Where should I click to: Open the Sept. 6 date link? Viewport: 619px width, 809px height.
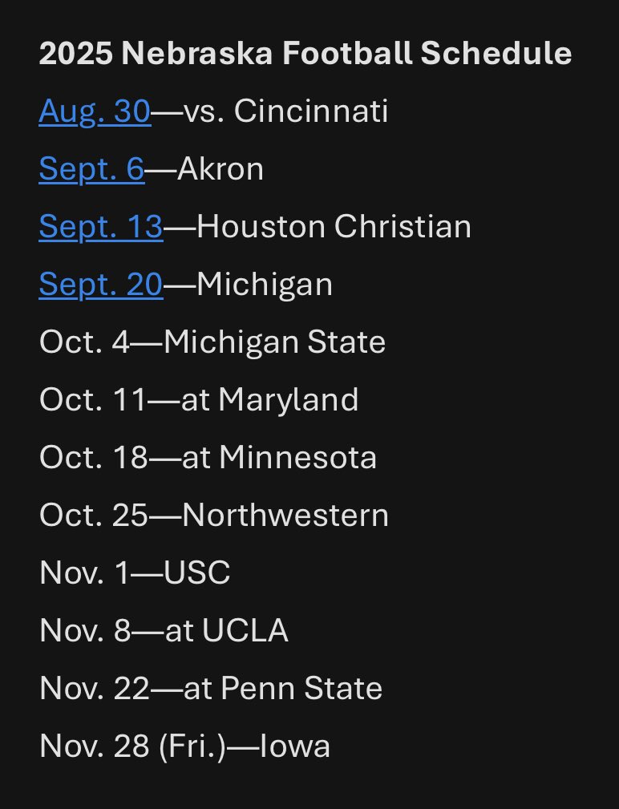pyautogui.click(x=91, y=169)
